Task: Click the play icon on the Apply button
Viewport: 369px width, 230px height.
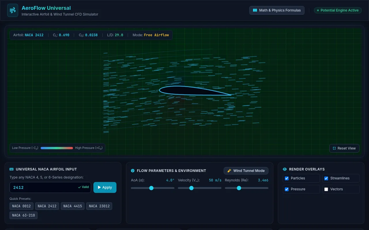Action: pyautogui.click(x=99, y=187)
